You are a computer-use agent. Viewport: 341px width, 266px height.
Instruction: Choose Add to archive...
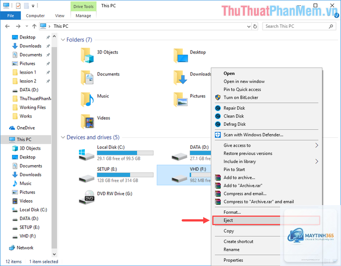pos(239,178)
